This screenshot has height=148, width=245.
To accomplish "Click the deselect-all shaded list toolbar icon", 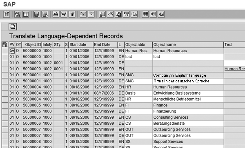I will pos(45,14).
